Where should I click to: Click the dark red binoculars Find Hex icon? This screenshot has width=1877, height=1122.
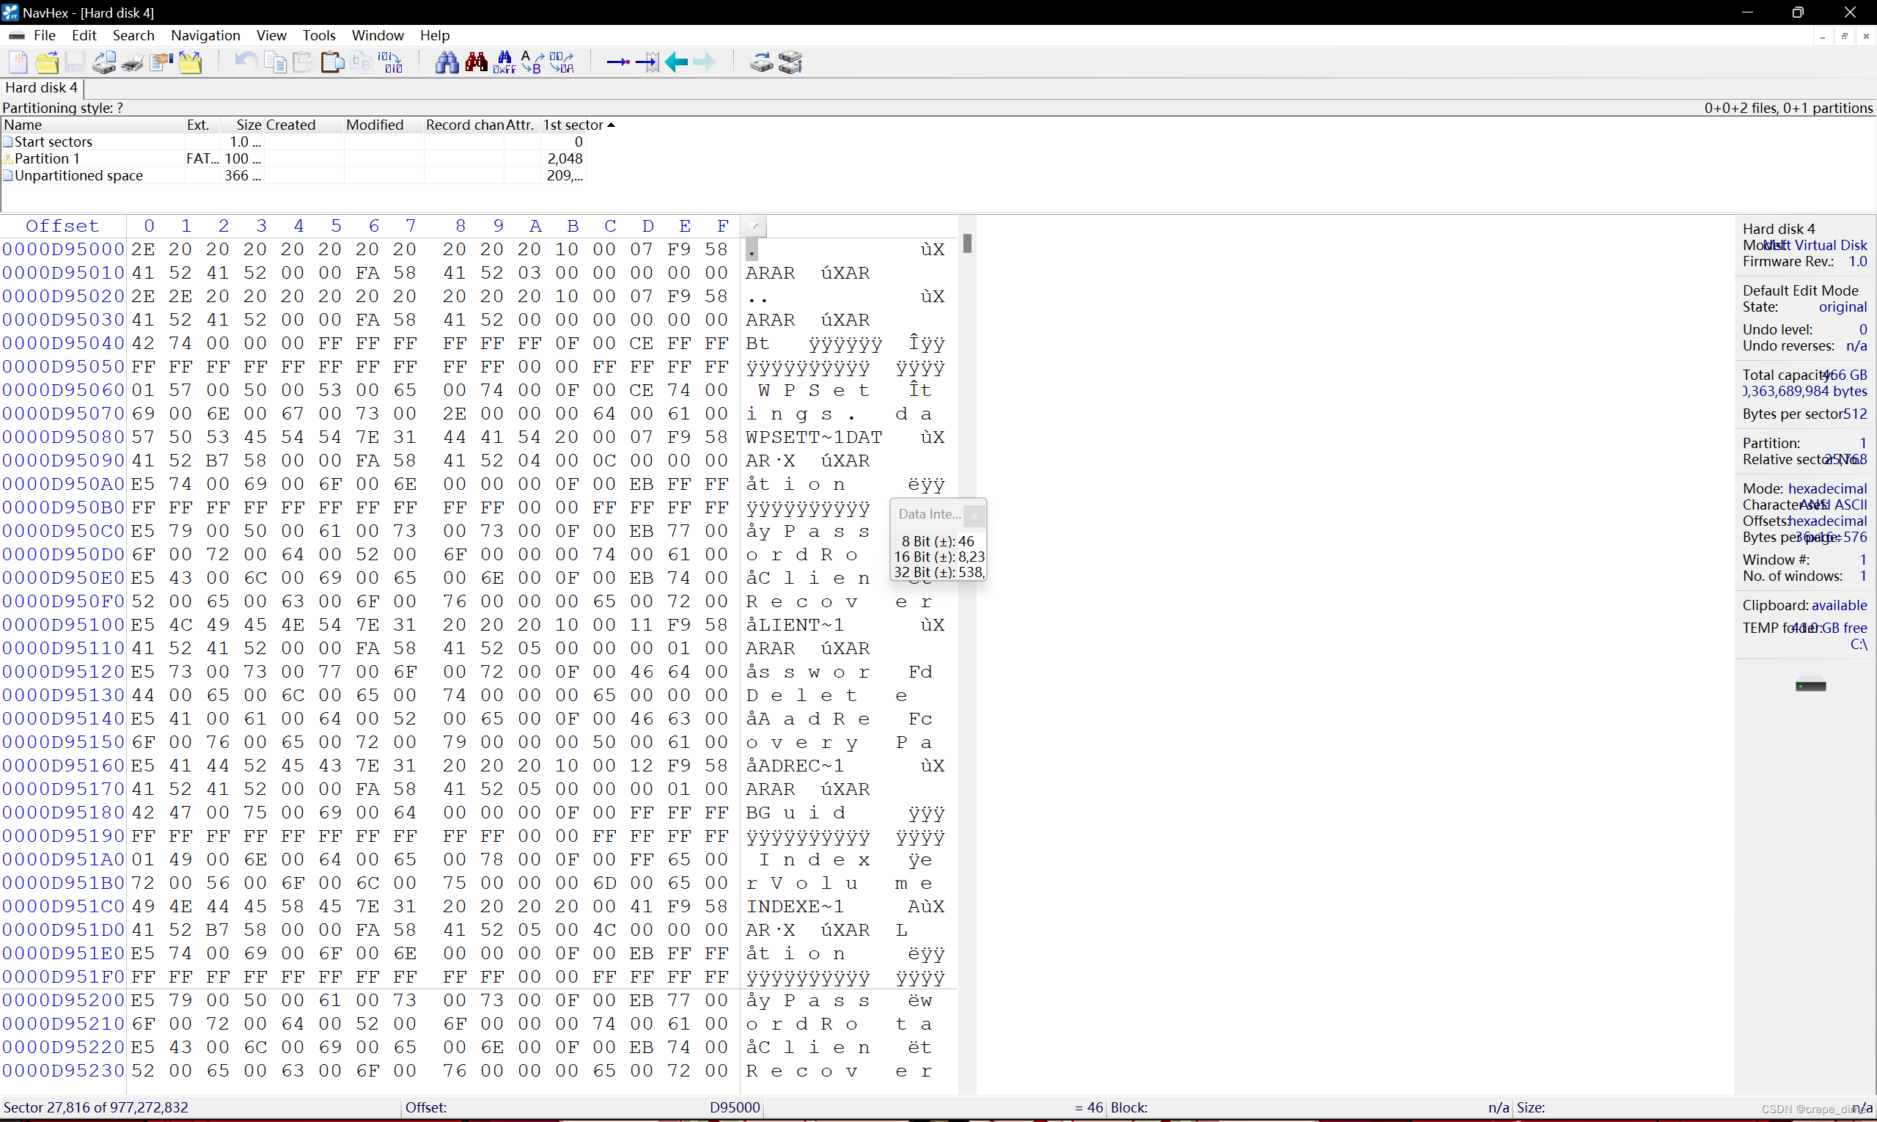[x=477, y=62]
